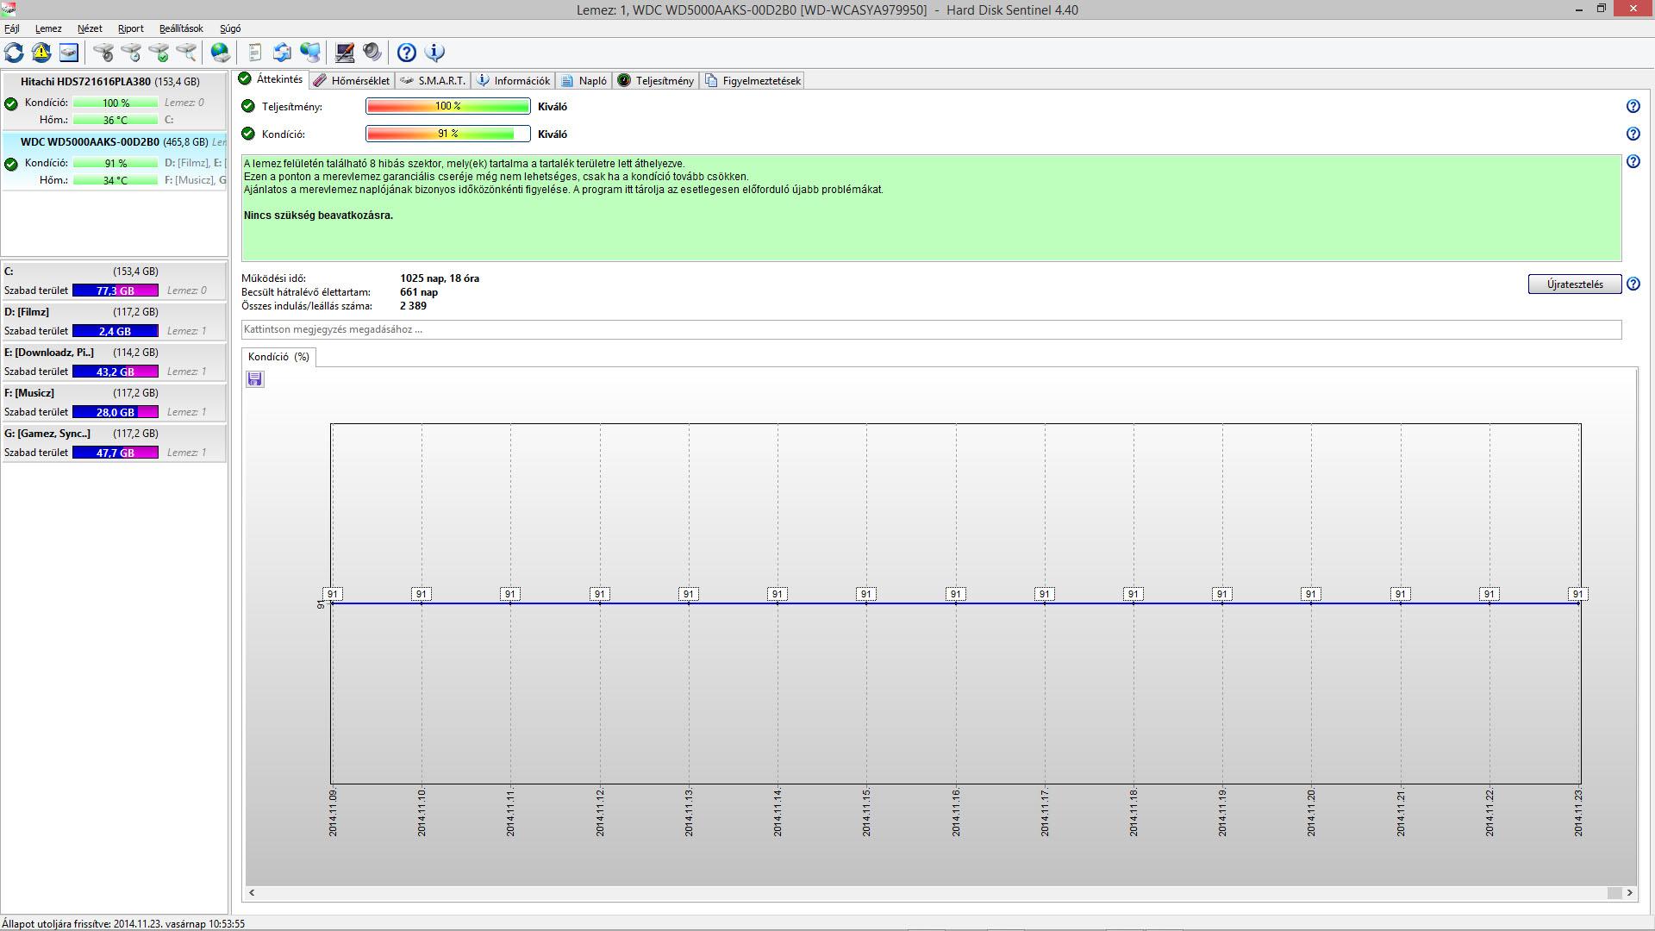Open the Riport menu
The width and height of the screenshot is (1655, 931).
[x=131, y=28]
